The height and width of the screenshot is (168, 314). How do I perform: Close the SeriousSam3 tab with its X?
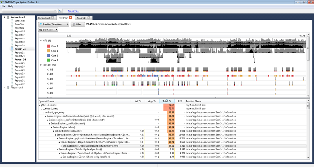(53, 18)
